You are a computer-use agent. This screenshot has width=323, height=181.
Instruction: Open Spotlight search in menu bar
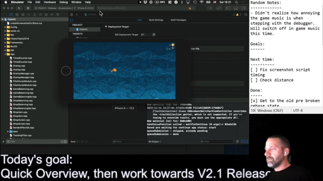pos(236,2)
